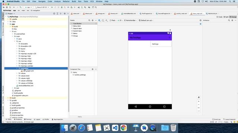
Task: Collapse the navigation folder in project tree
Action: [x=17, y=68]
